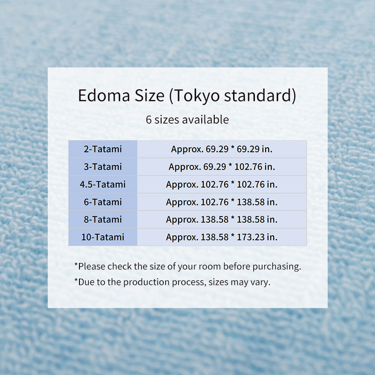Viewport: 375px width, 375px height.
Task: Click the "6 sizes available" subtitle
Action: (187, 120)
